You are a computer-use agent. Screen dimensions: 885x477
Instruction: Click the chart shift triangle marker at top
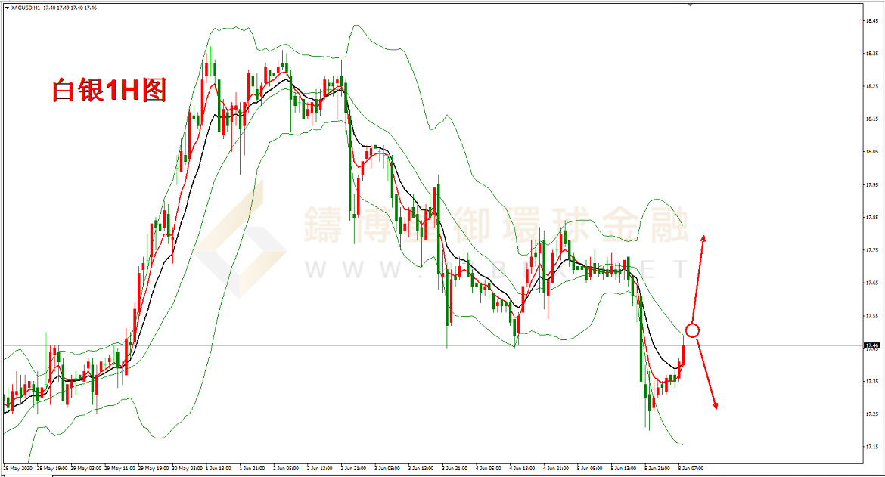(x=689, y=5)
